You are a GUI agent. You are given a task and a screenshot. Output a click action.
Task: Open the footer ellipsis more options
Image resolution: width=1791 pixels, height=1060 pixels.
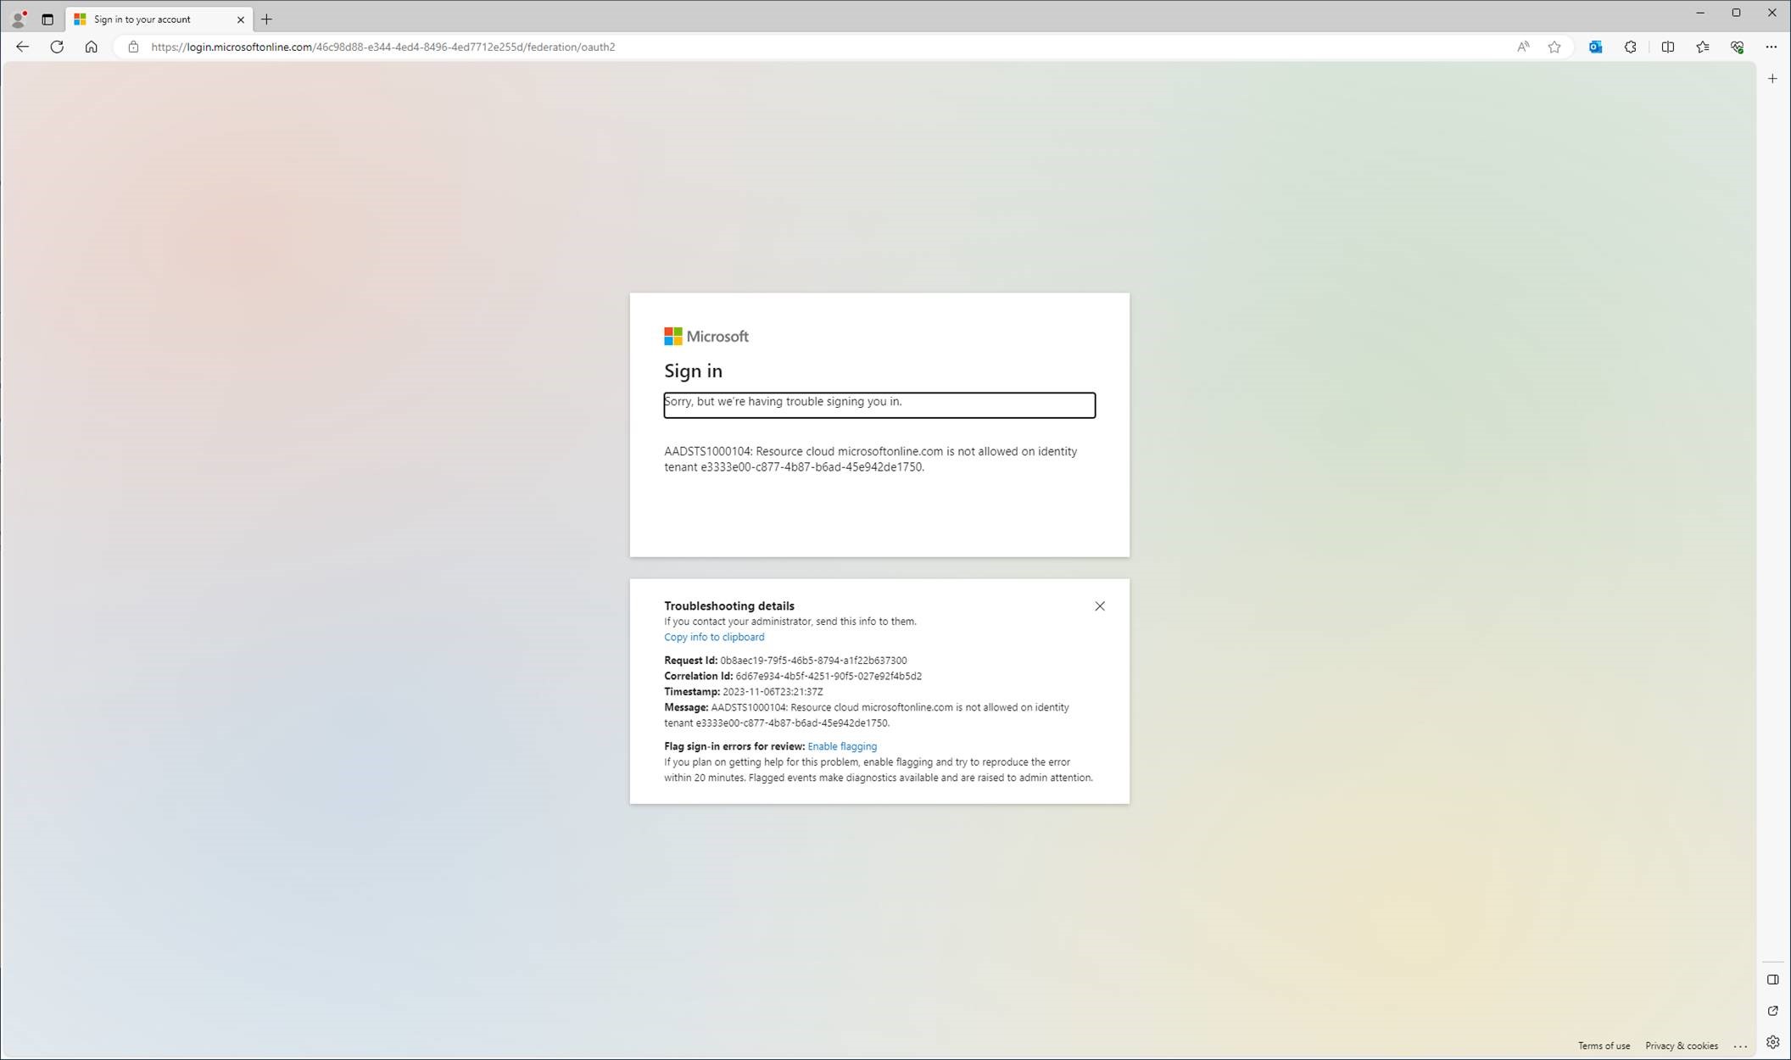click(1740, 1046)
